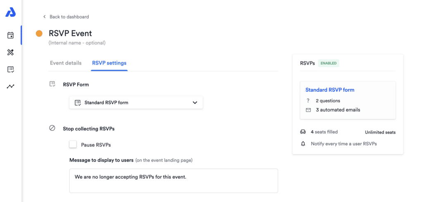The image size is (423, 202).
Task: Click the Stop collecting RSVPs heading
Action: pyautogui.click(x=89, y=129)
